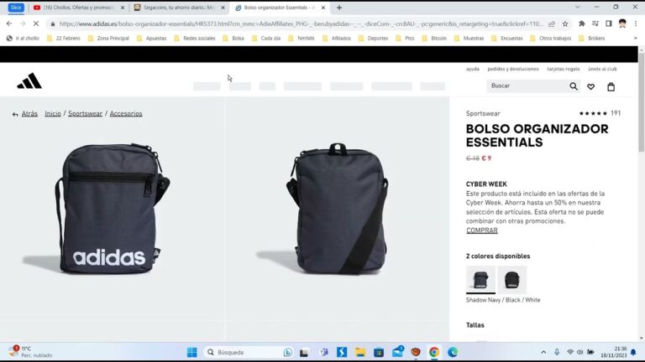Image resolution: width=645 pixels, height=362 pixels.
Task: Show more bookmarks with the chevron
Action: pos(636,39)
